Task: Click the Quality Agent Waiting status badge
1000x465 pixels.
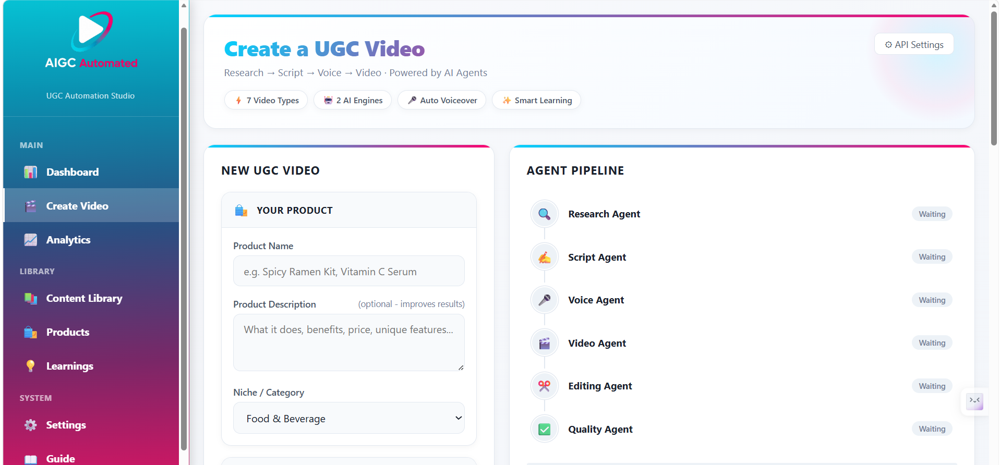Action: click(932, 429)
